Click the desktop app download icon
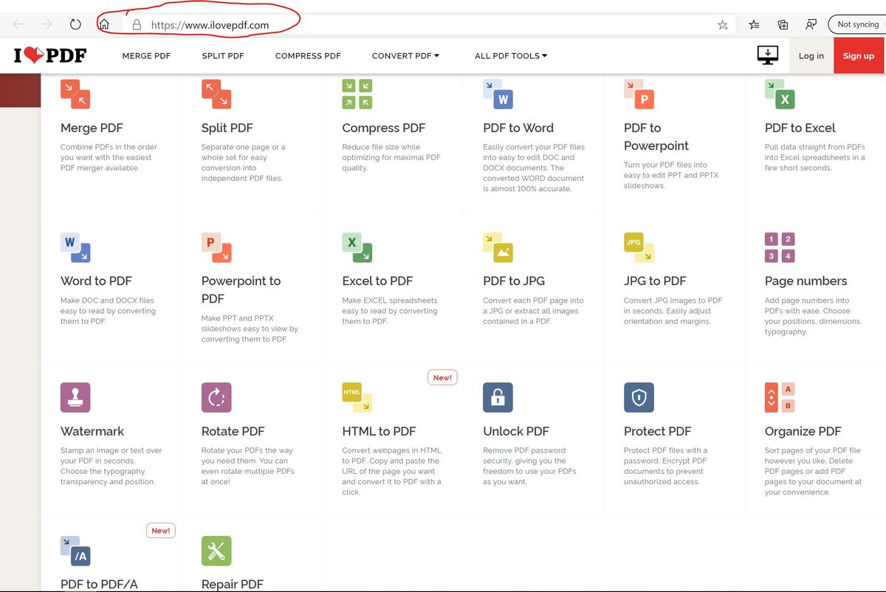The width and height of the screenshot is (886, 592). (768, 55)
